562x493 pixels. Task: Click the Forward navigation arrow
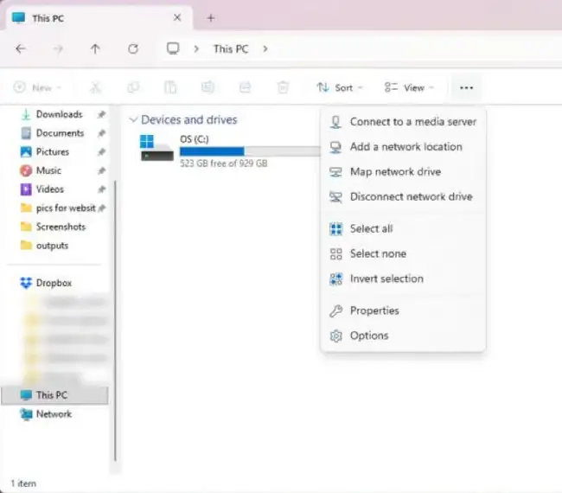click(x=58, y=48)
